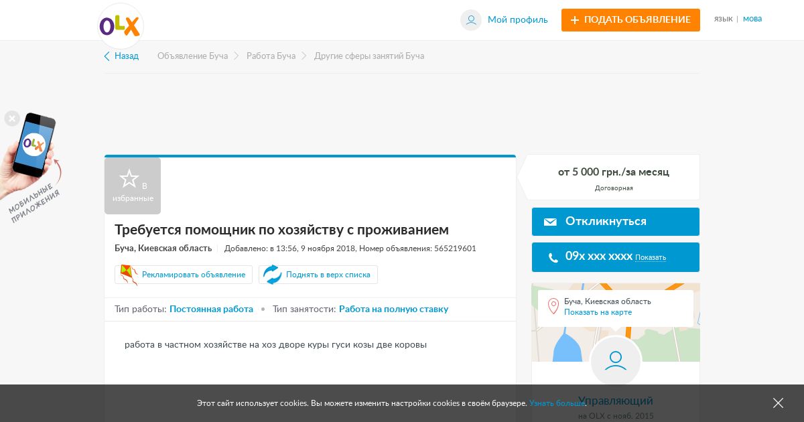Click the OLX mobile phone promo image

pos(32,151)
